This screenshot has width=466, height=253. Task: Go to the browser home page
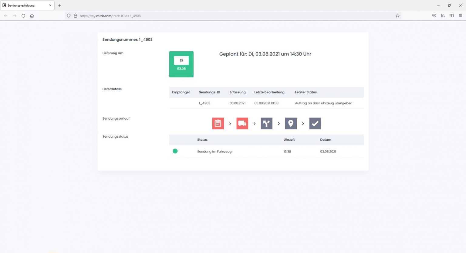(x=32, y=16)
